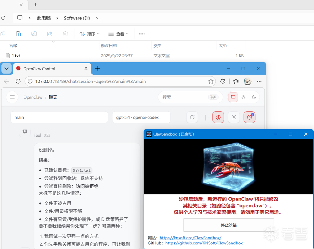Open the gpt-5.4 · openai-codex model selector
The height and width of the screenshot is (249, 314).
pos(141,117)
